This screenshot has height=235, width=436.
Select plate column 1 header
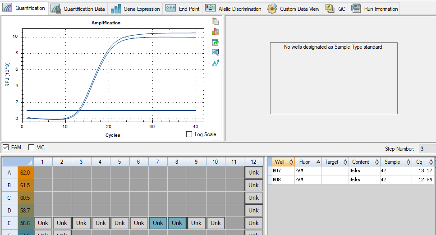43,162
